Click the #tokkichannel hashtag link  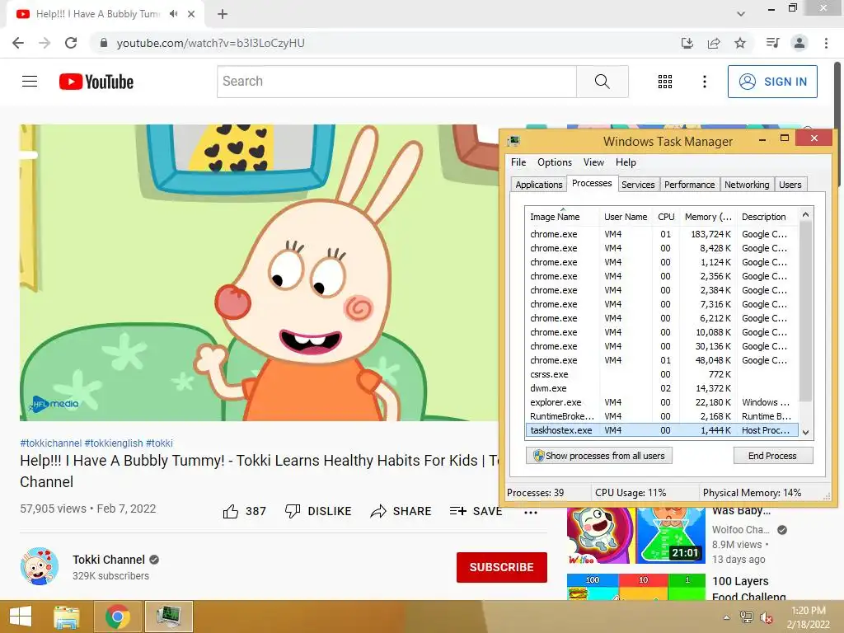[50, 443]
